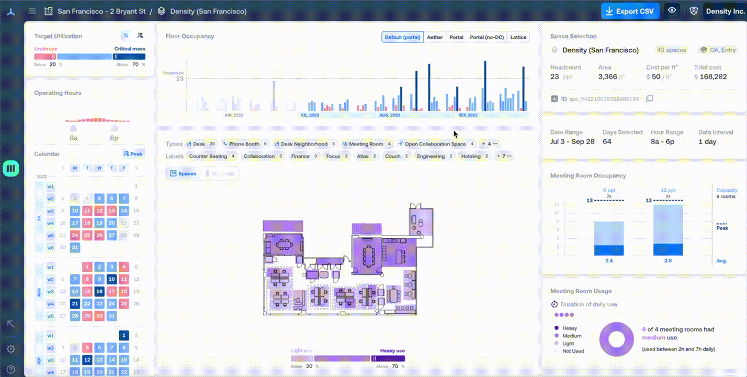Select the 8a start hour marker

pos(74,133)
